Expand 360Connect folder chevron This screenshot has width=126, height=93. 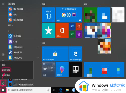coord(38,47)
